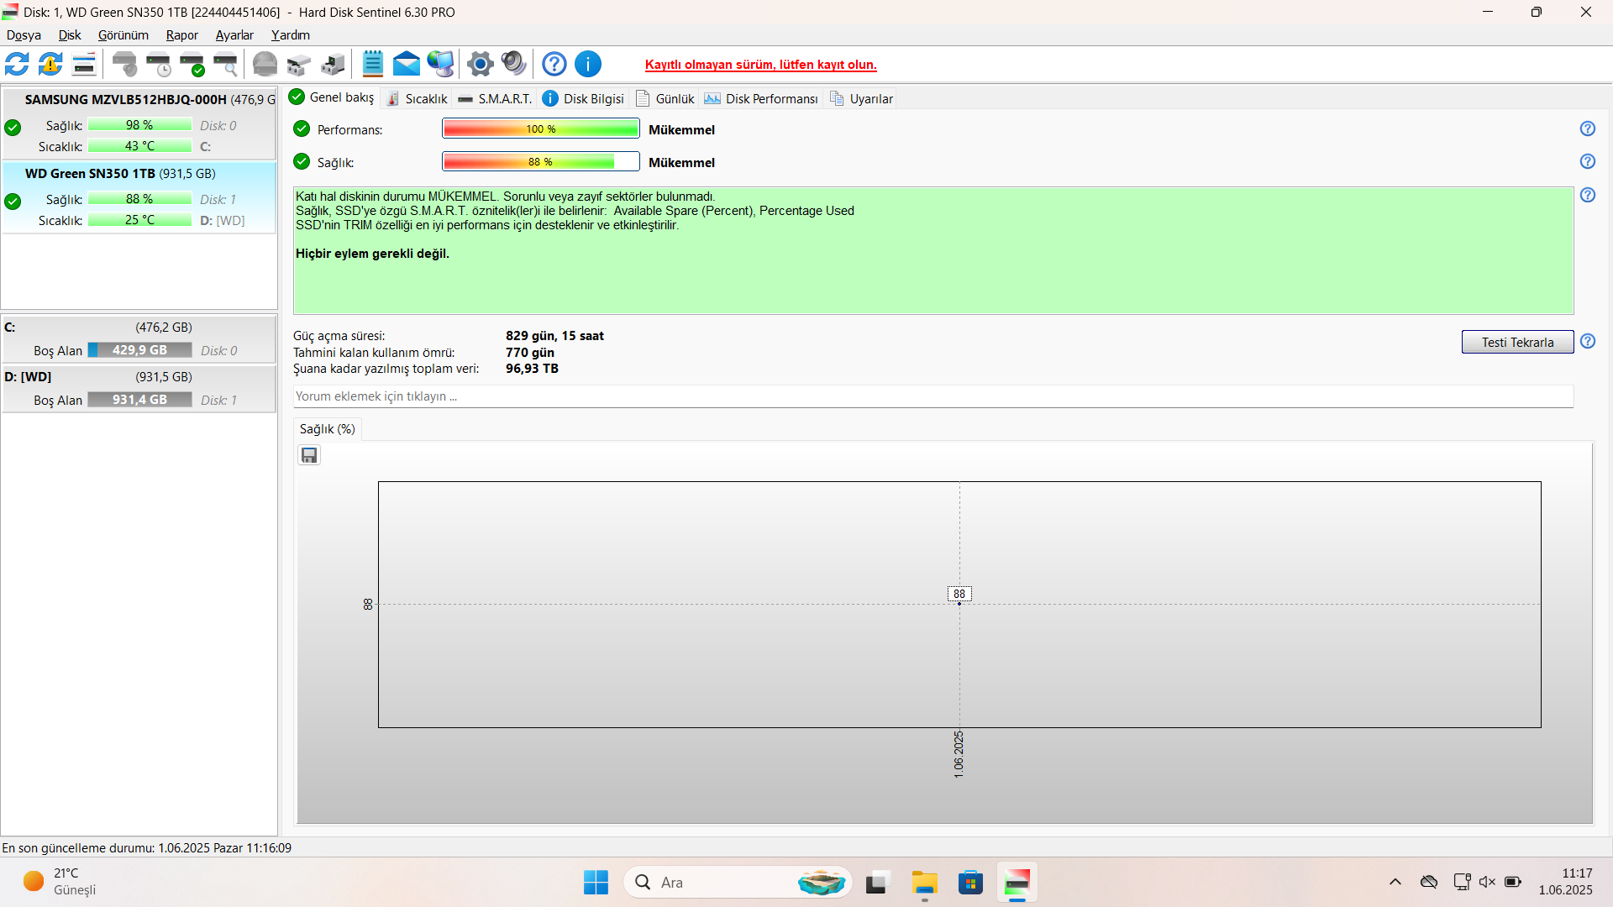This screenshot has width=1613, height=907.
Task: Click the loudspeaker sound toolbar icon
Action: click(513, 64)
